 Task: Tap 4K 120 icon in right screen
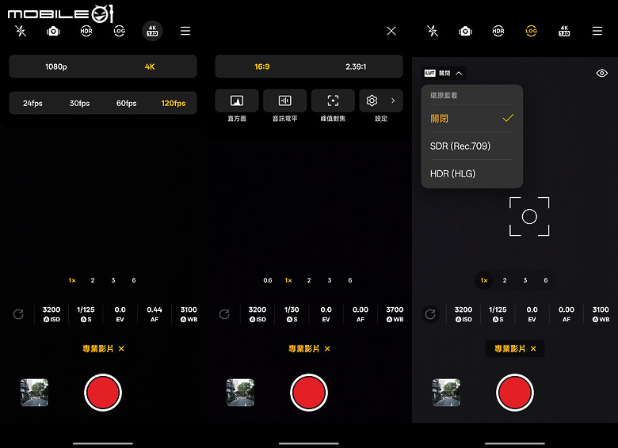pyautogui.click(x=564, y=31)
